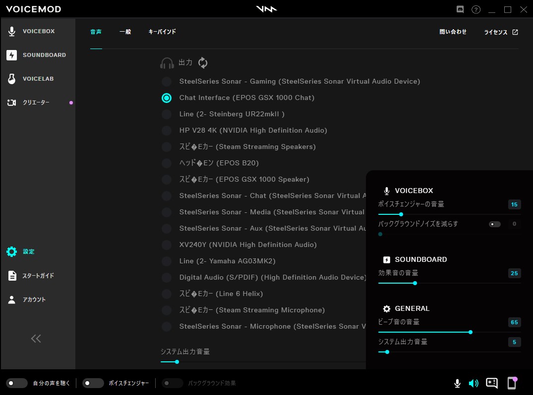Switch to the キーバインド tab
This screenshot has height=395, width=533.
pyautogui.click(x=162, y=32)
